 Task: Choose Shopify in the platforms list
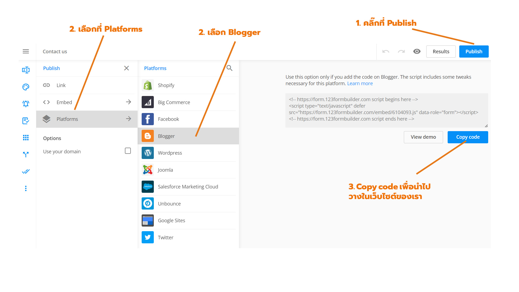coord(166,85)
